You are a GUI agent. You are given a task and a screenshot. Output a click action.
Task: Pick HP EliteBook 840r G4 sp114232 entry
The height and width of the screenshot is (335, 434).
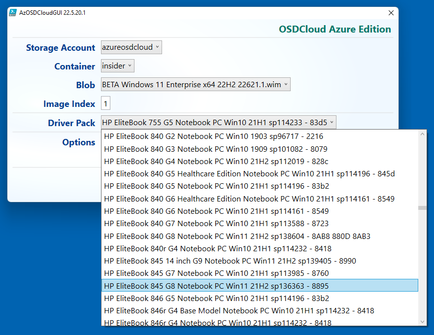(x=260, y=249)
